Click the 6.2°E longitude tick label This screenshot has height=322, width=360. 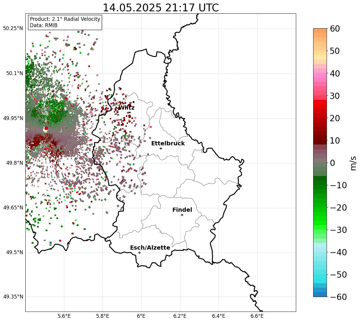pos(180,316)
